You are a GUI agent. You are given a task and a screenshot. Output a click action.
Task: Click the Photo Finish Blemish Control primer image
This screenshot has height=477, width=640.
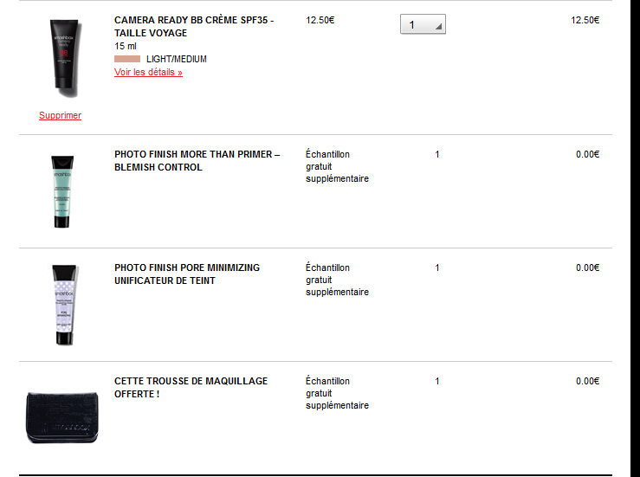point(61,191)
